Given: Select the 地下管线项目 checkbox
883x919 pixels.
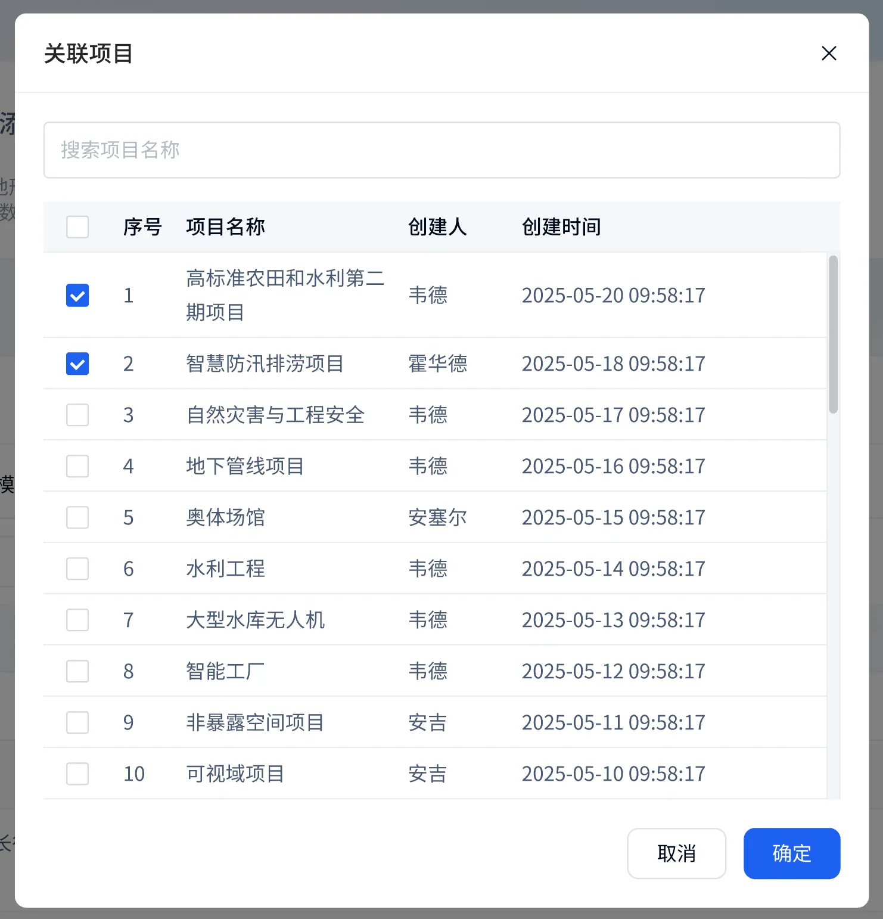Looking at the screenshot, I should click(77, 466).
